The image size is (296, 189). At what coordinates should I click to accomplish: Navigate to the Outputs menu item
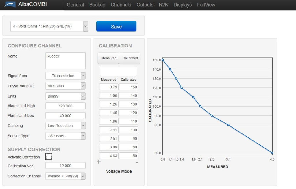[145, 5]
